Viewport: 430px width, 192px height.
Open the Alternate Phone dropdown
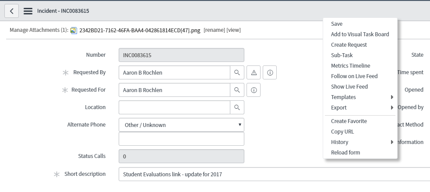click(182, 125)
